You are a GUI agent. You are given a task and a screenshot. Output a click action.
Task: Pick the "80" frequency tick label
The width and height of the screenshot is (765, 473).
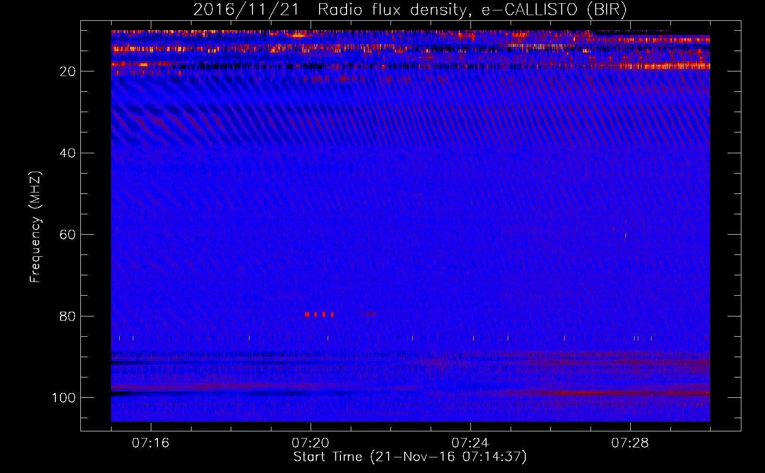[x=68, y=316]
